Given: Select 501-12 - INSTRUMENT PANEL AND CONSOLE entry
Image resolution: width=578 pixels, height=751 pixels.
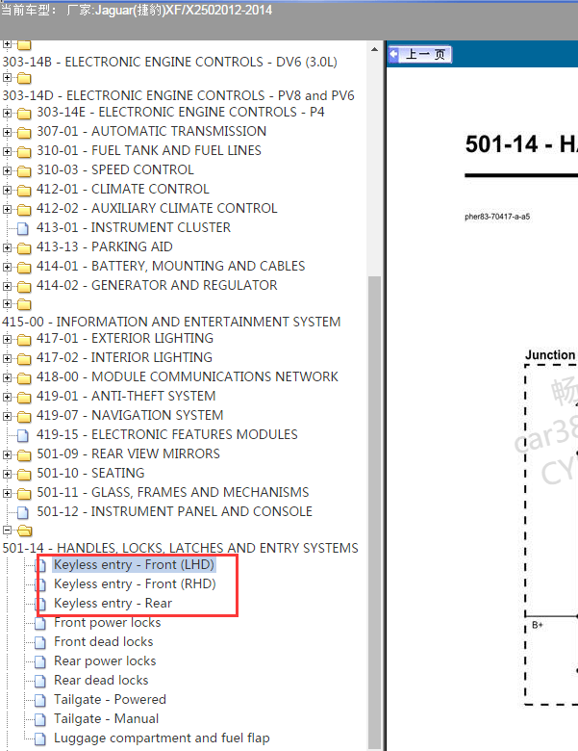Looking at the screenshot, I should click(x=174, y=511).
